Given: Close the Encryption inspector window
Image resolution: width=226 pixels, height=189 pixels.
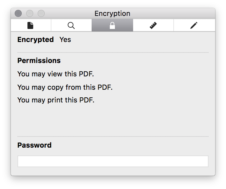Looking at the screenshot, I should 18,13.
